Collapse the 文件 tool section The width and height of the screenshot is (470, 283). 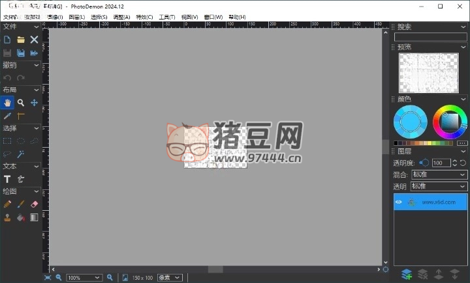(37, 27)
